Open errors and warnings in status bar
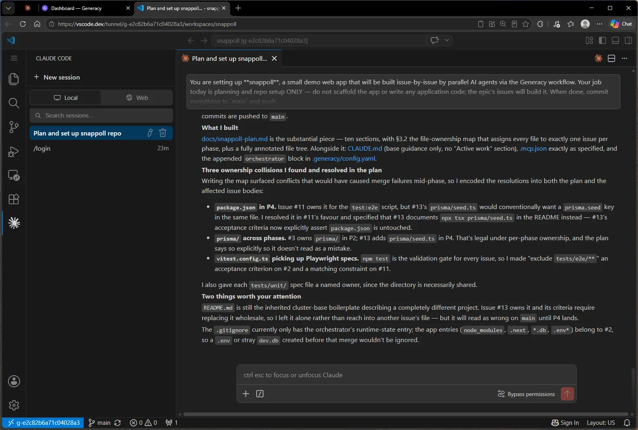This screenshot has width=638, height=430. click(x=143, y=423)
